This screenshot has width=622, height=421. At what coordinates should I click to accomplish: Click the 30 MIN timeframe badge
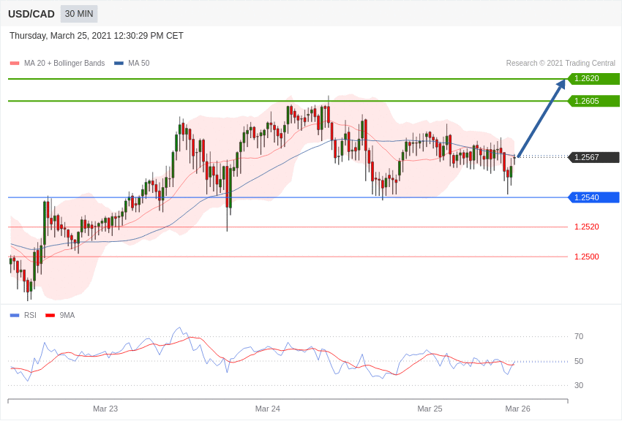[x=79, y=14]
